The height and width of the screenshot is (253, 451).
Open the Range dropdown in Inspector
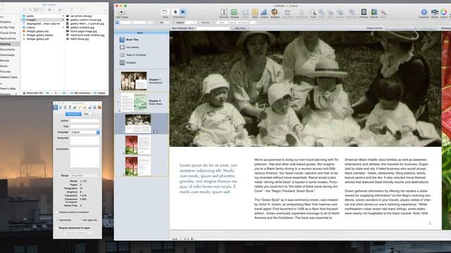(x=84, y=175)
